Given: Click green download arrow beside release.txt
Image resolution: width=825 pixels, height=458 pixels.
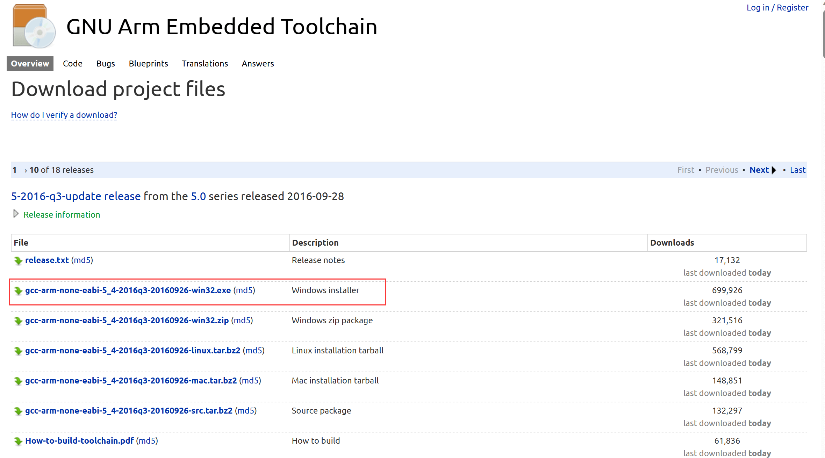Looking at the screenshot, I should click(18, 261).
